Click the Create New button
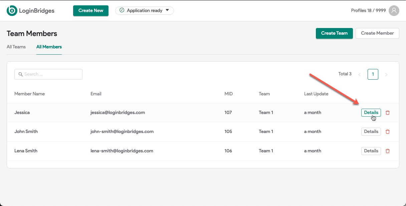 coord(90,10)
